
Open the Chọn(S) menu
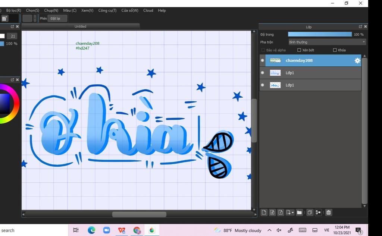click(32, 10)
